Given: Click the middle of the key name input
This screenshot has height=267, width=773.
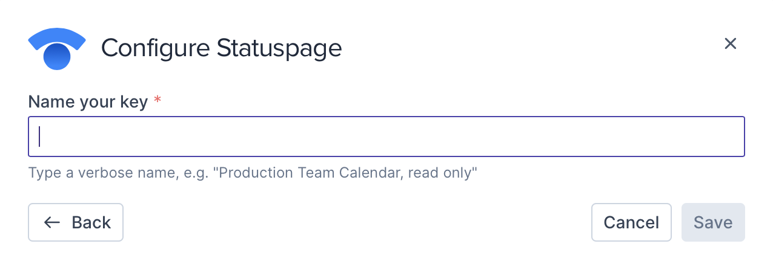Looking at the screenshot, I should coord(386,137).
